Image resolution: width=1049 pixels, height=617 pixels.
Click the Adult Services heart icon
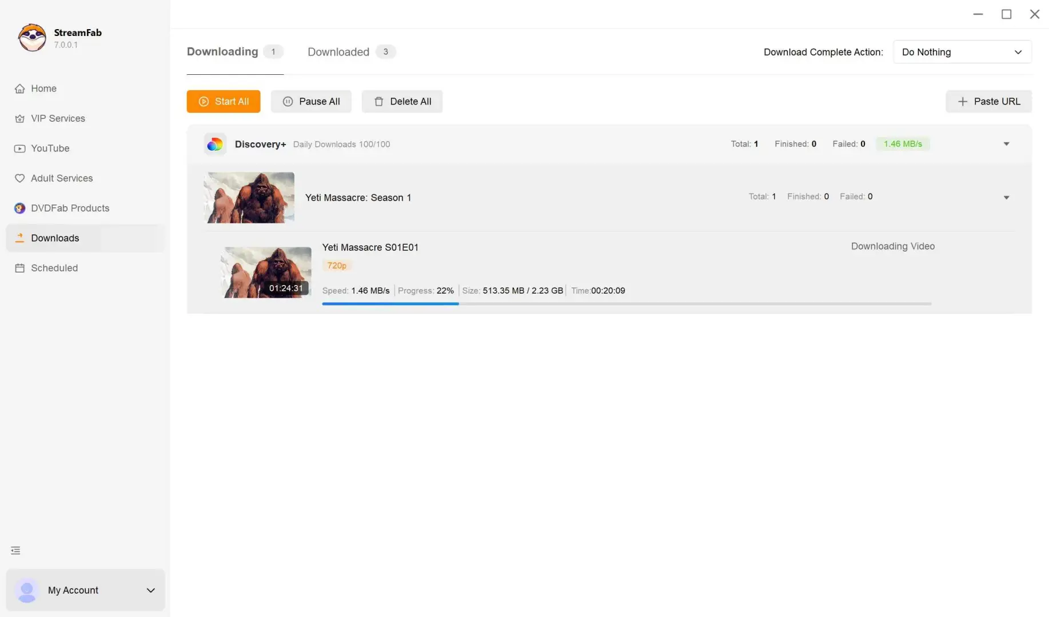point(19,178)
